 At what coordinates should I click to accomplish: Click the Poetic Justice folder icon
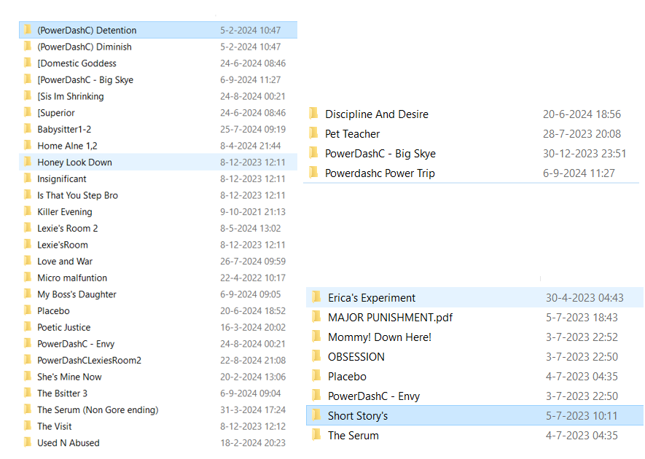[x=28, y=327]
